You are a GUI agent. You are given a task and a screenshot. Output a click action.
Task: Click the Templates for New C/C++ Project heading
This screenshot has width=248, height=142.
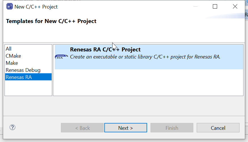point(51,21)
